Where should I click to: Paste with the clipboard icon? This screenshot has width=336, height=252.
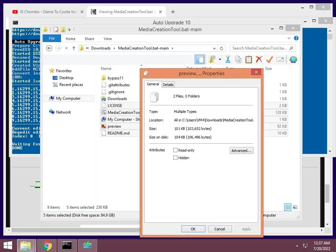pos(249,59)
